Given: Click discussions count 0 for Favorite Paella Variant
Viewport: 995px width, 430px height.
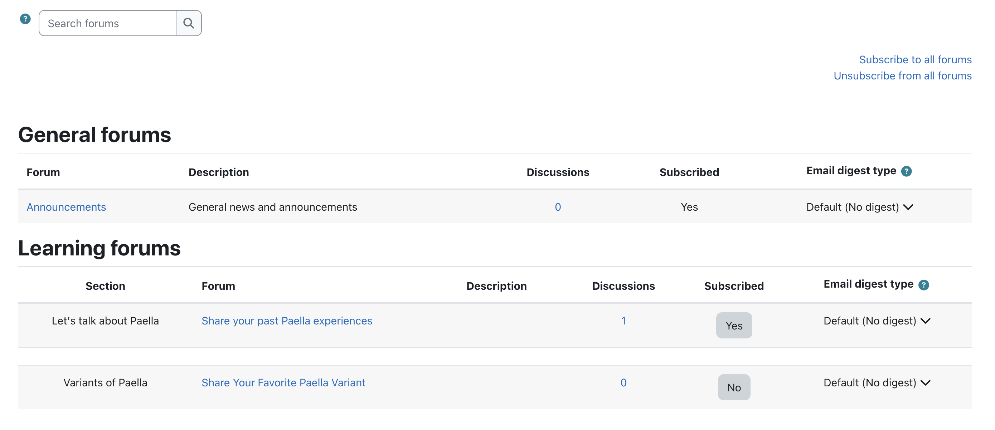Looking at the screenshot, I should pos(623,382).
